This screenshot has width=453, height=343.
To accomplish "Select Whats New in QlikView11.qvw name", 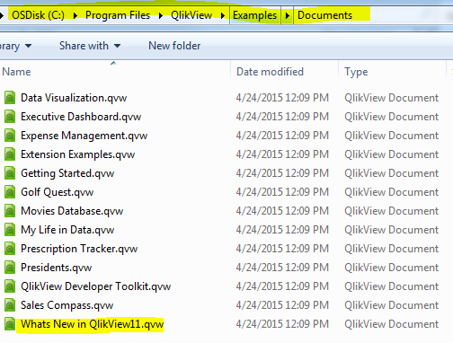I will (x=93, y=324).
